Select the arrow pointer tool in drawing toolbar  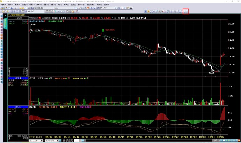tap(145, 11)
